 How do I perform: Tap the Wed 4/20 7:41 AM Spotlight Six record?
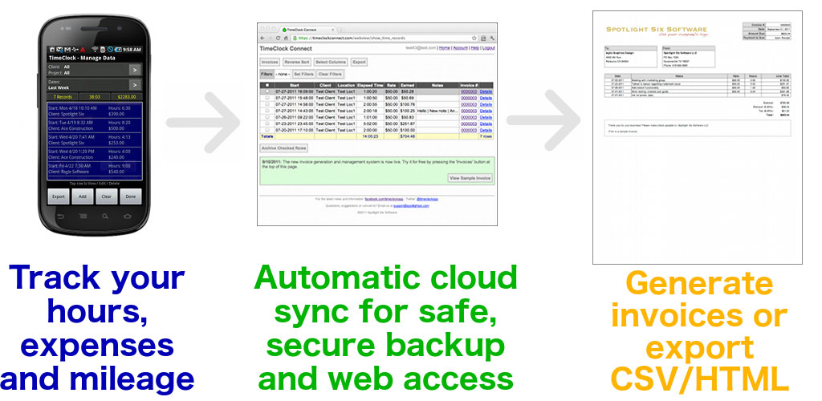tap(95, 140)
